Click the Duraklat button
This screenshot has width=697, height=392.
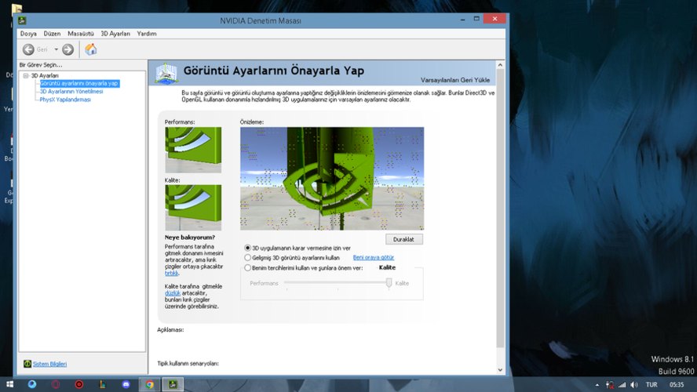pyautogui.click(x=403, y=239)
